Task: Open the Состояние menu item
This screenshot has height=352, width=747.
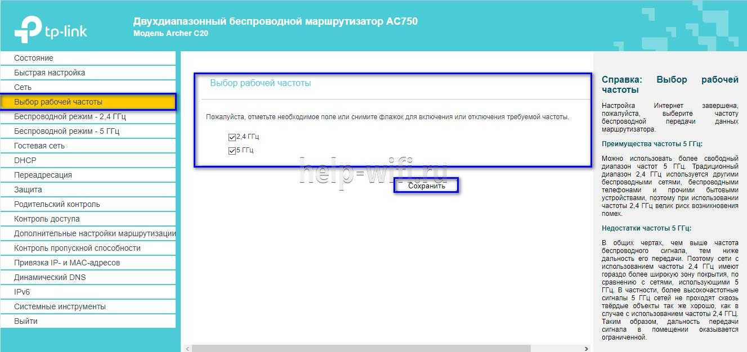Action: 34,58
